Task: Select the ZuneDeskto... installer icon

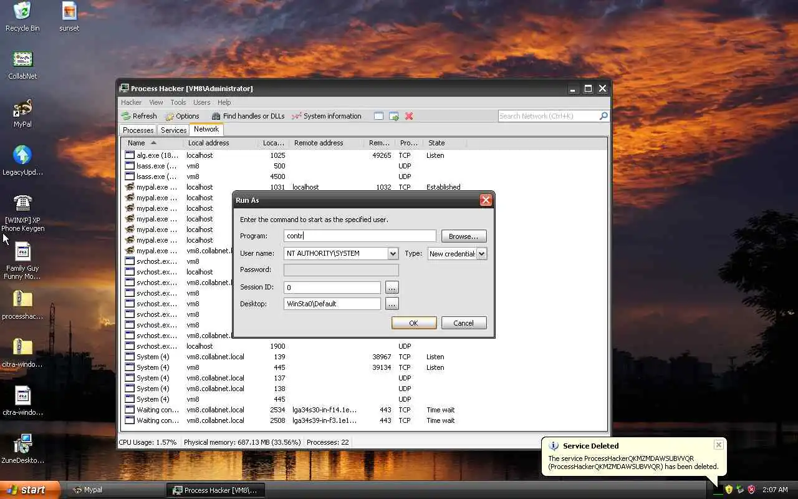Action: tap(22, 449)
